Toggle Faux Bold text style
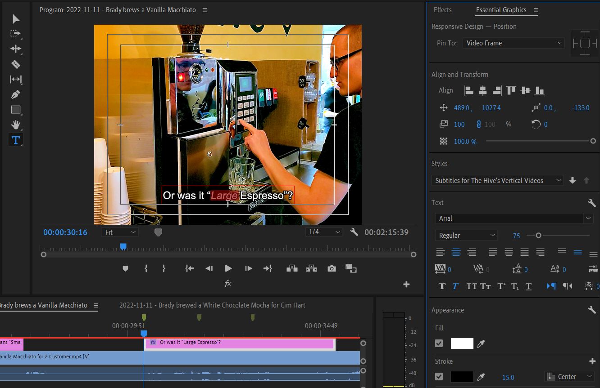The width and height of the screenshot is (600, 388). click(442, 286)
